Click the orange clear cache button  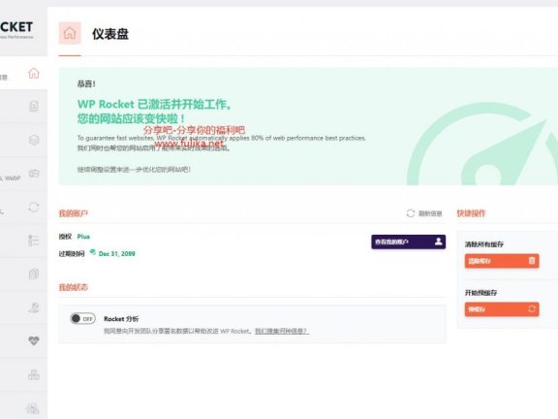(x=502, y=261)
